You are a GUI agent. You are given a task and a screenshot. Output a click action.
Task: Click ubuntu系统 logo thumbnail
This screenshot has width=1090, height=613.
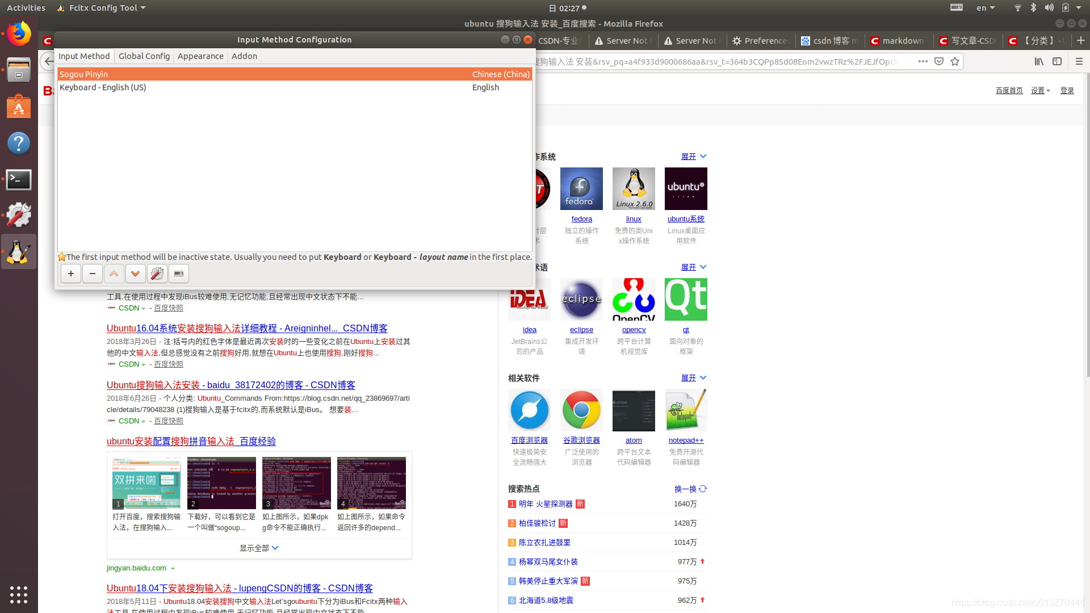point(686,188)
